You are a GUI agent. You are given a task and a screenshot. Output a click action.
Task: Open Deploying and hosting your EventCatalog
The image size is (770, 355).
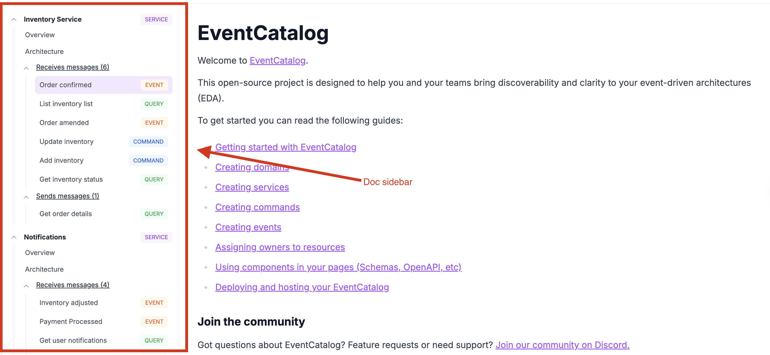tap(302, 287)
